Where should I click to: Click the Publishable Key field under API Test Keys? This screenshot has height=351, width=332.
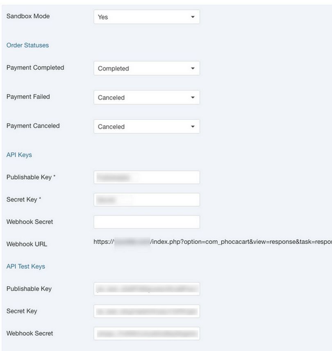pyautogui.click(x=146, y=289)
